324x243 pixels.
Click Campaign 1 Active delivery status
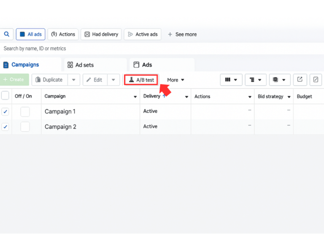[150, 111]
